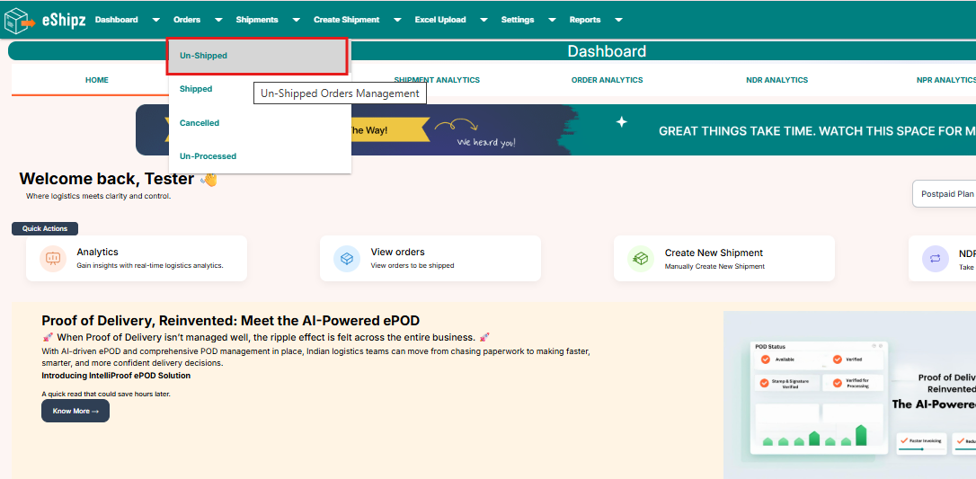Screen dimensions: 976x479
Task: Click Shipments in the top navigation
Action: (256, 20)
